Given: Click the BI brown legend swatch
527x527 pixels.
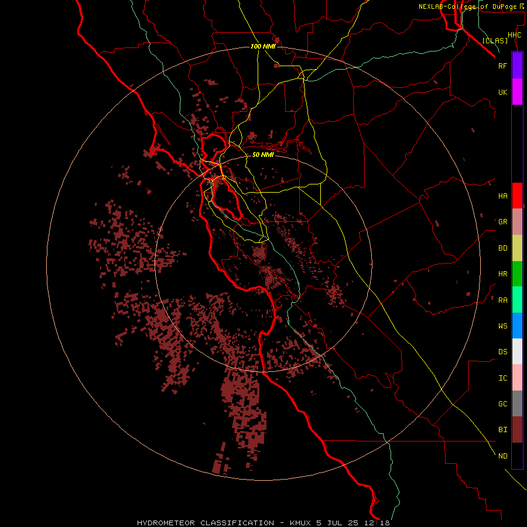Looking at the screenshot, I should coord(517,430).
